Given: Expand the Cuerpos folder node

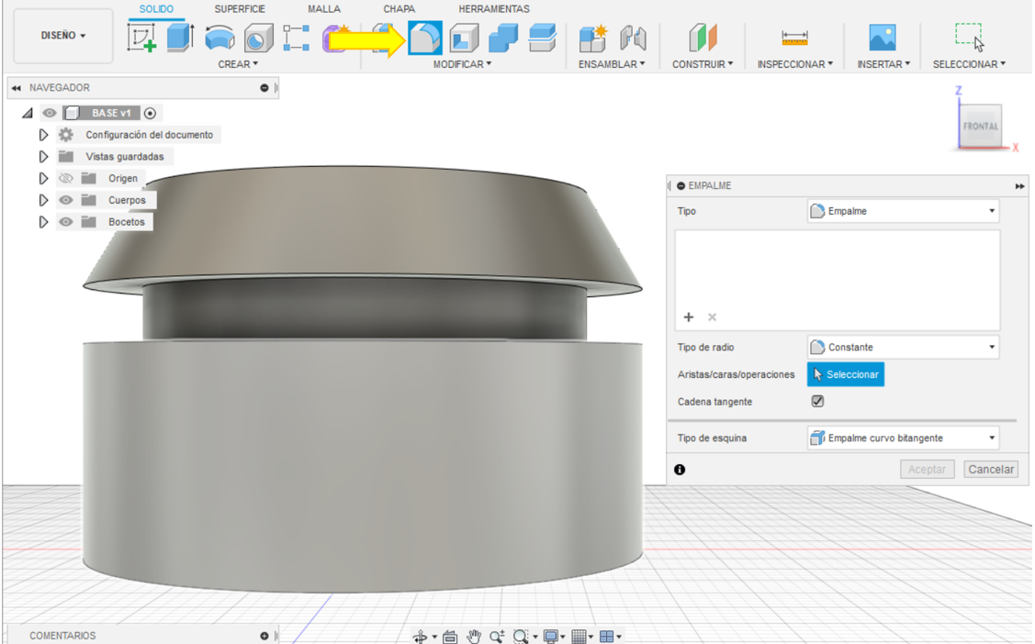Looking at the screenshot, I should (x=43, y=200).
